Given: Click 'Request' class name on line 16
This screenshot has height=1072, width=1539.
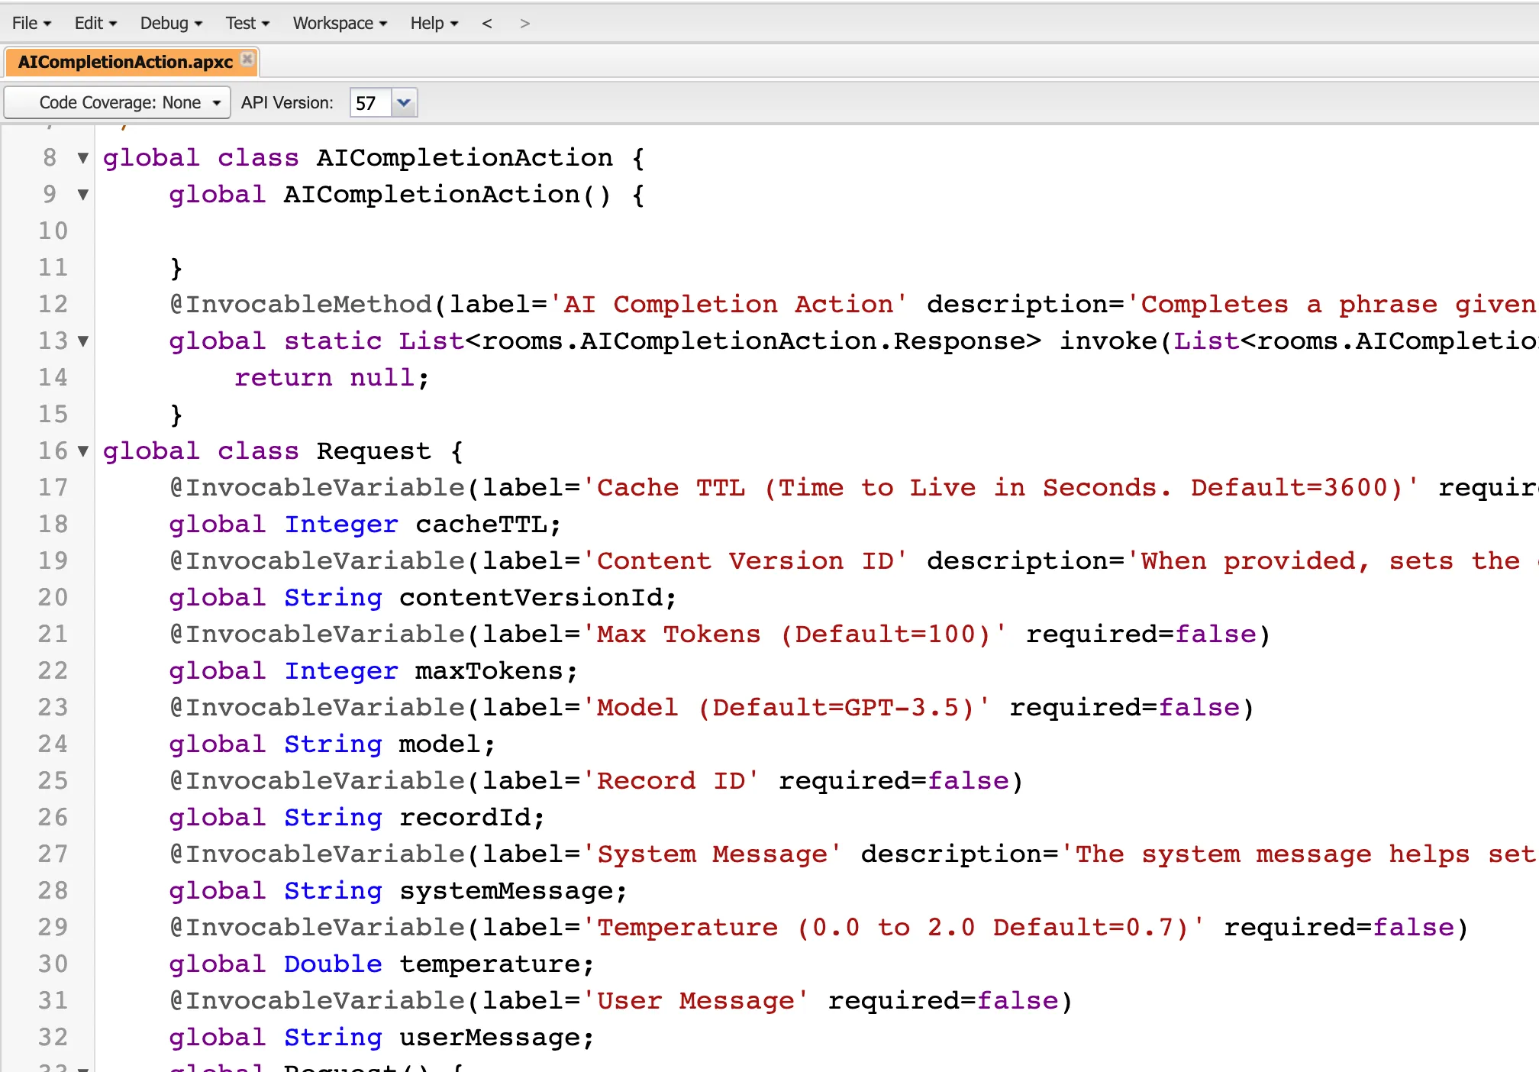Looking at the screenshot, I should [x=373, y=451].
